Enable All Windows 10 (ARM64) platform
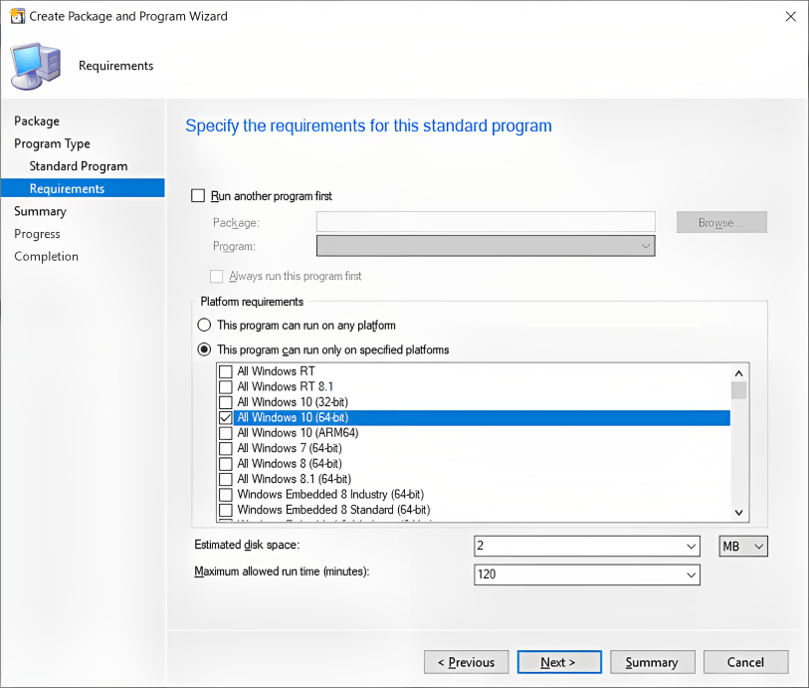Screen dimensions: 809x688 point(225,432)
